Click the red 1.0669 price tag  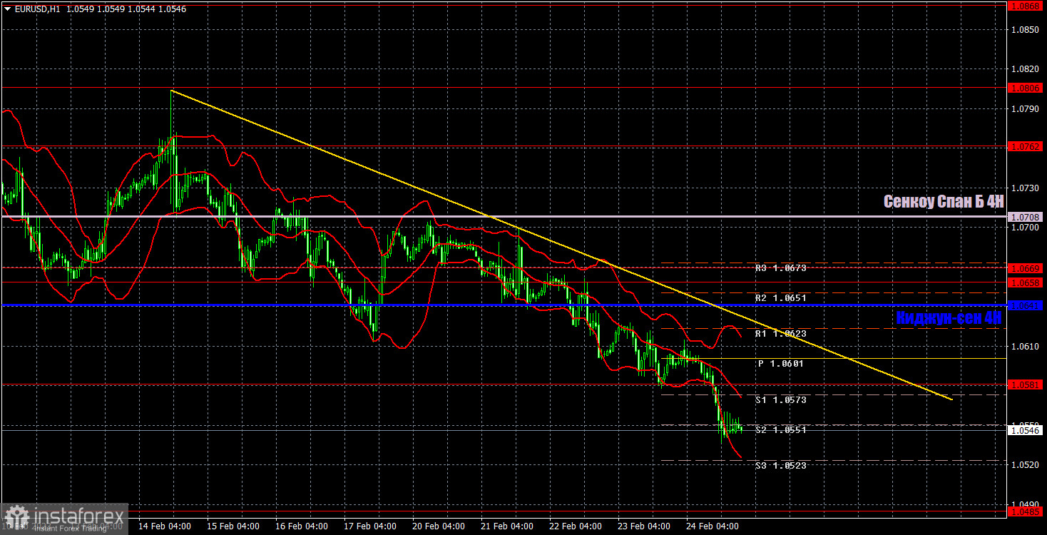coord(1026,268)
